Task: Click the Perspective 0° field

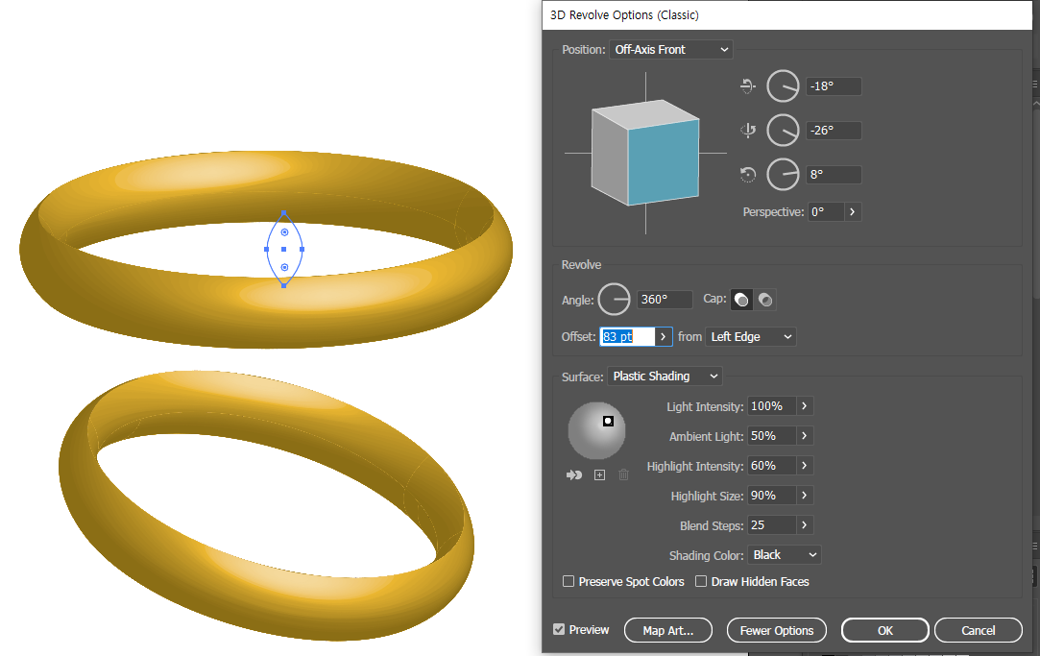Action: pos(826,212)
